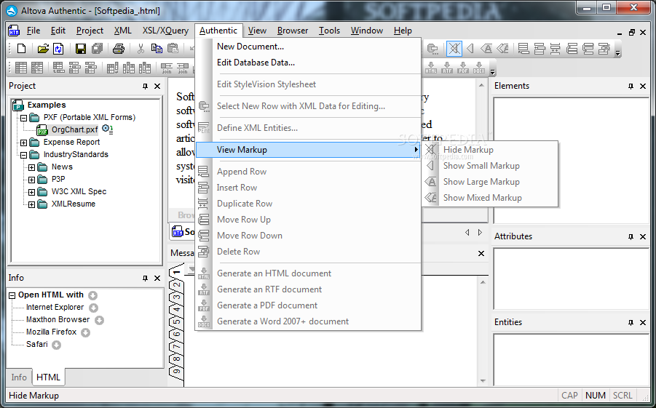Open the markup toolbar overflow options arrow
The image size is (656, 408).
pyautogui.click(x=618, y=52)
